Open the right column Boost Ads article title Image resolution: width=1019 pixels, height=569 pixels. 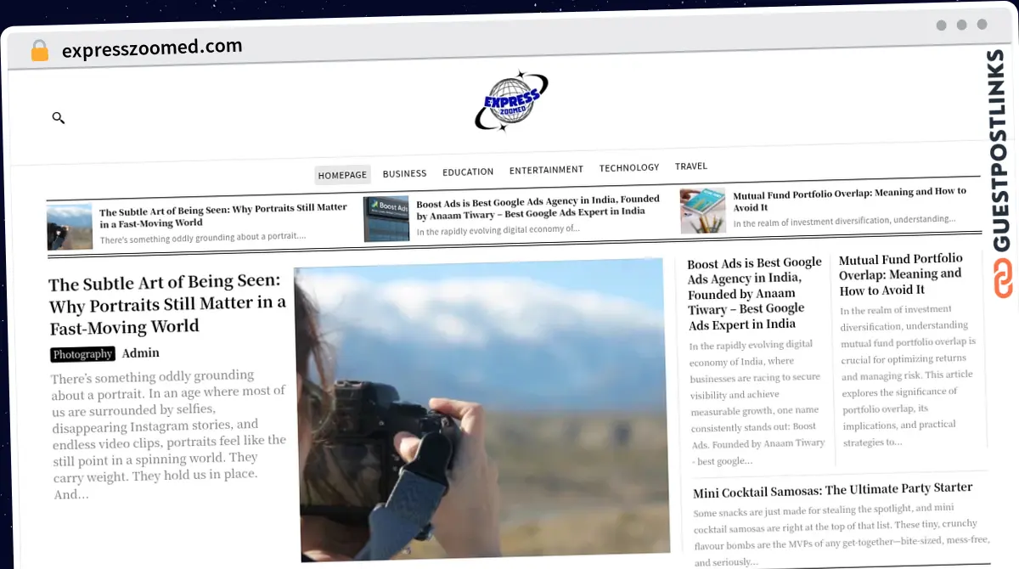click(x=755, y=294)
